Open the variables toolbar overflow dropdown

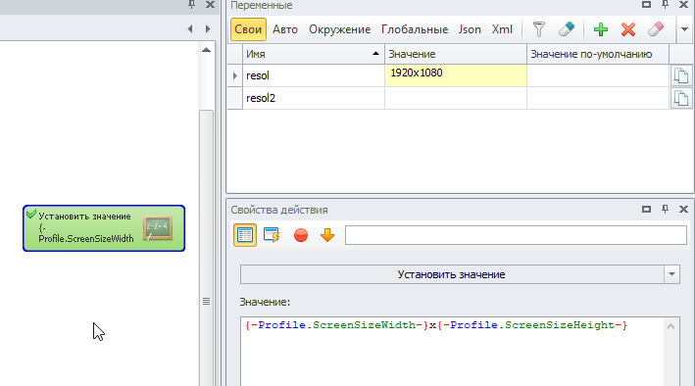tap(684, 29)
